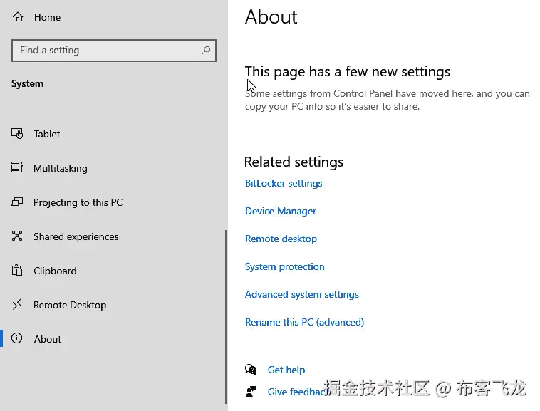The height and width of the screenshot is (411, 540).
Task: Open the Tablet settings page
Action: point(114,134)
